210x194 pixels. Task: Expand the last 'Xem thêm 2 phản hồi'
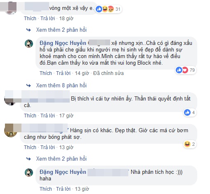click(x=61, y=159)
